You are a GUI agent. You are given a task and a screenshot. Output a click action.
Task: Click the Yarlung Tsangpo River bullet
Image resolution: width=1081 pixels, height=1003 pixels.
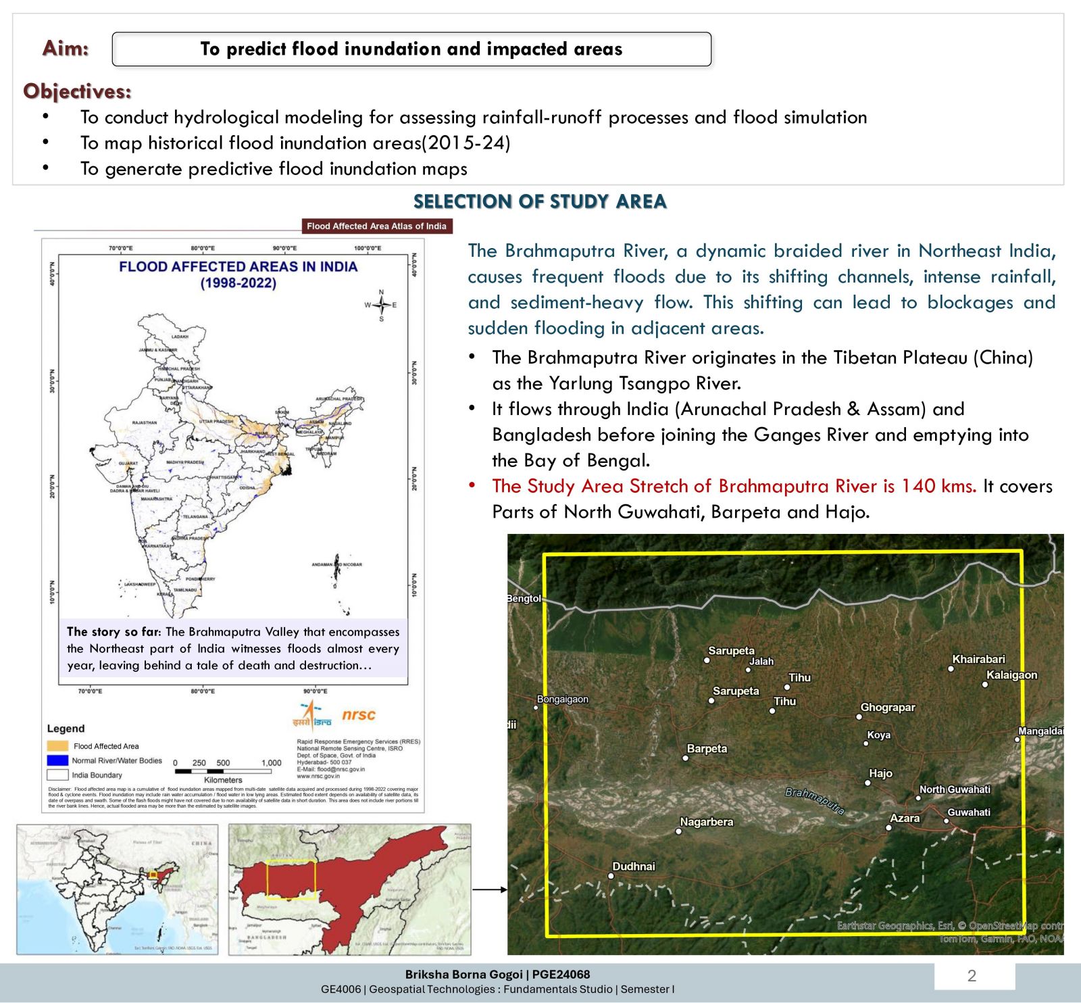click(762, 370)
